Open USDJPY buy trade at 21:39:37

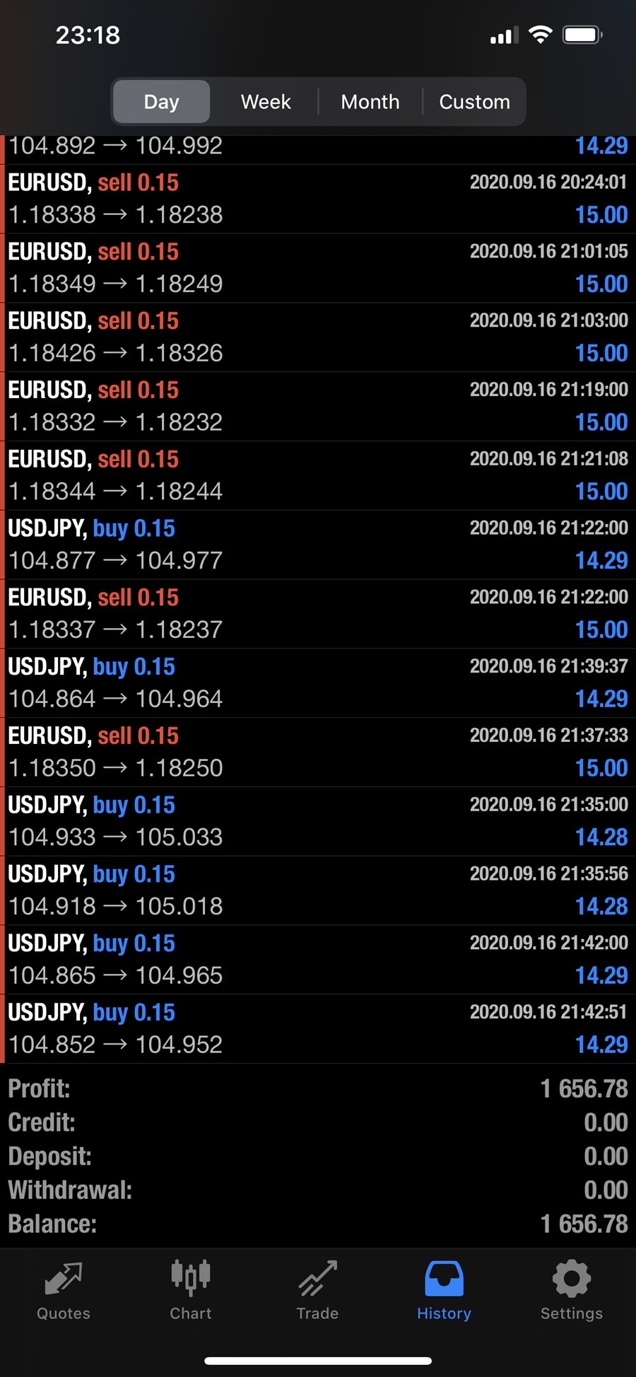(x=318, y=683)
